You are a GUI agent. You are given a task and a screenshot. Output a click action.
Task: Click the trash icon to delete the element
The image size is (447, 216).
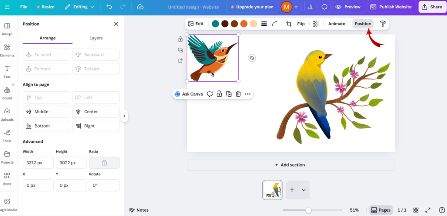click(238, 94)
